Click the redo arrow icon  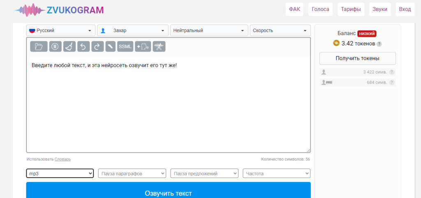pos(97,47)
